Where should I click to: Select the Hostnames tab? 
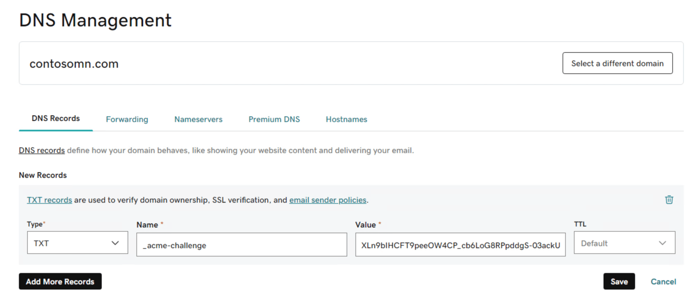(x=346, y=119)
